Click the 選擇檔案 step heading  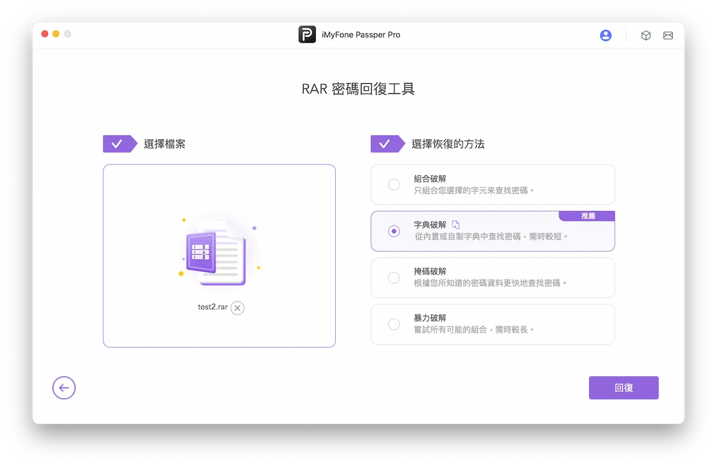(164, 144)
